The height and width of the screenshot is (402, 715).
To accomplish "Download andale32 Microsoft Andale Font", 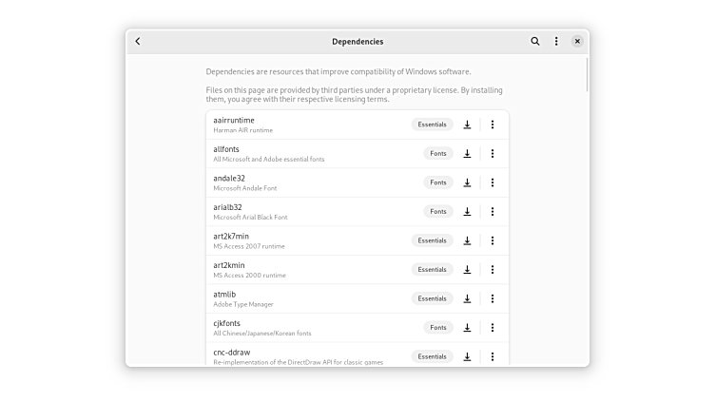I will [x=467, y=182].
